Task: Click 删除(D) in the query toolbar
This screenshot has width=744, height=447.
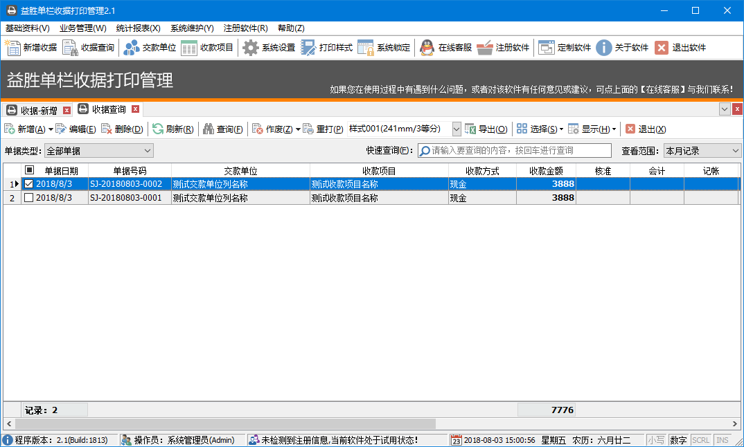Action: pyautogui.click(x=123, y=129)
